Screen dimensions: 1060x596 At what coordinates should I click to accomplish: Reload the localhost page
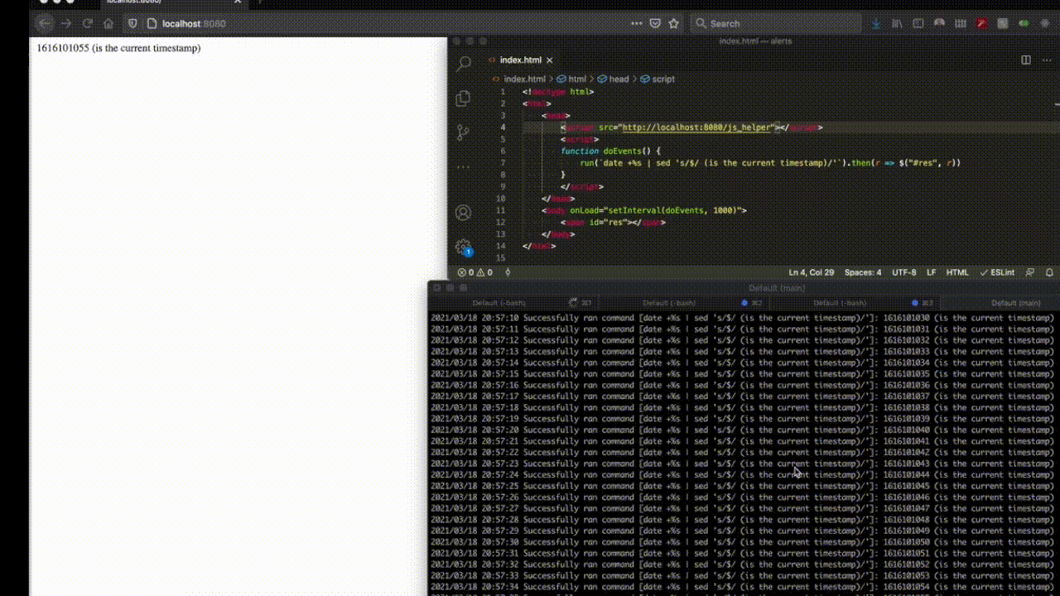click(x=88, y=23)
